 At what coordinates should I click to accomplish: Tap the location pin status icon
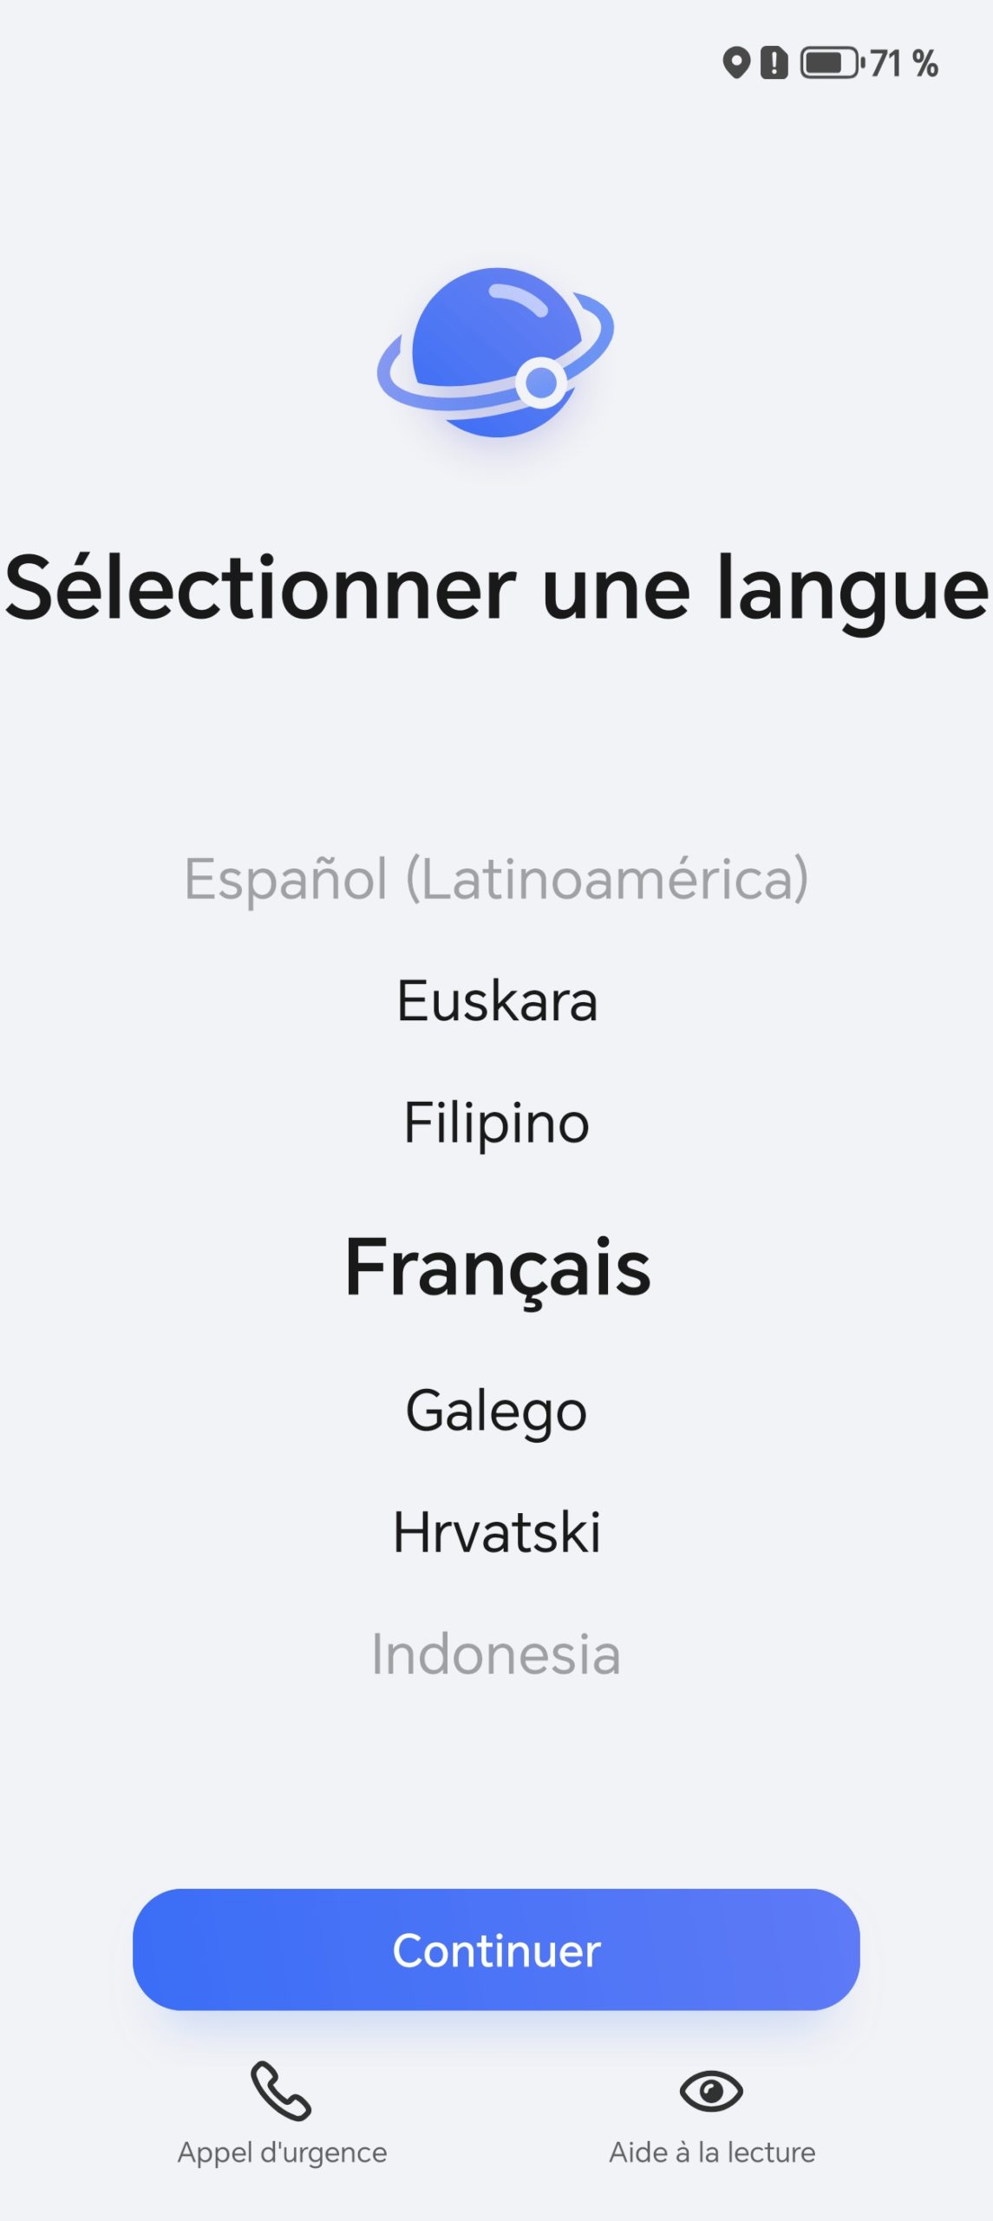[735, 63]
